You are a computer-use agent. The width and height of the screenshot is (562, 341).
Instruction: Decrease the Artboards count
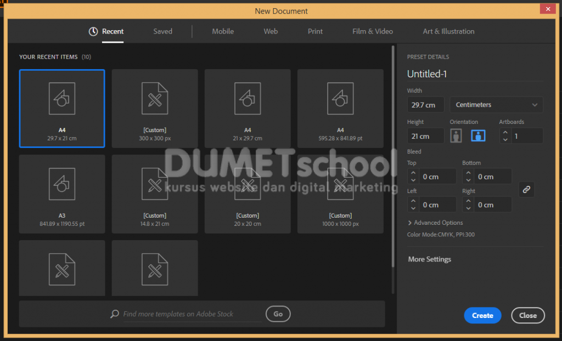(505, 139)
